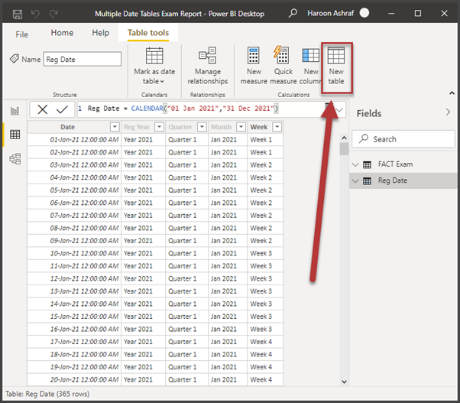This screenshot has width=460, height=403.
Task: Switch to the Home tab
Action: (x=62, y=33)
